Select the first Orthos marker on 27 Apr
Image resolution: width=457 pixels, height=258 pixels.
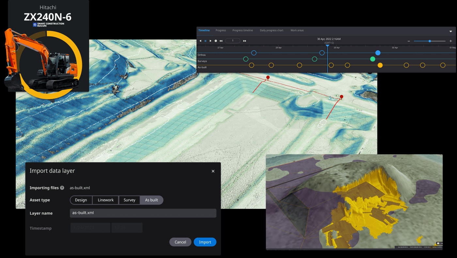point(254,53)
